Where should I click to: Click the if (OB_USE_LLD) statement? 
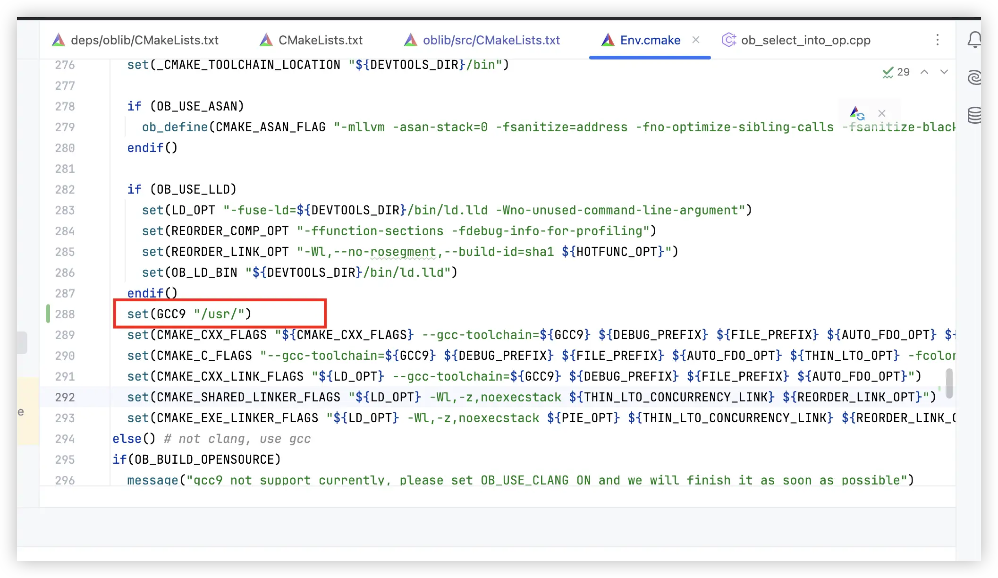(182, 189)
